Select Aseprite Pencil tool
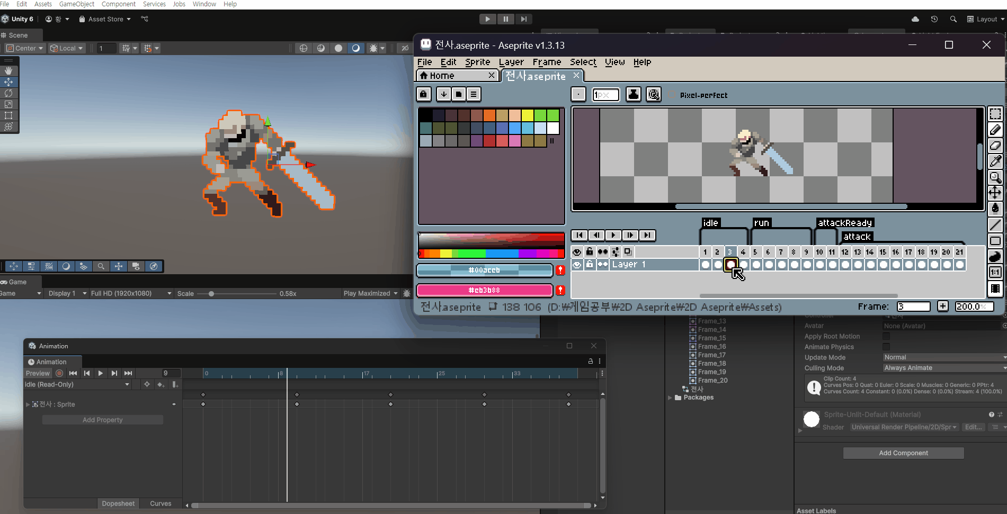Image resolution: width=1007 pixels, height=514 pixels. (x=995, y=130)
